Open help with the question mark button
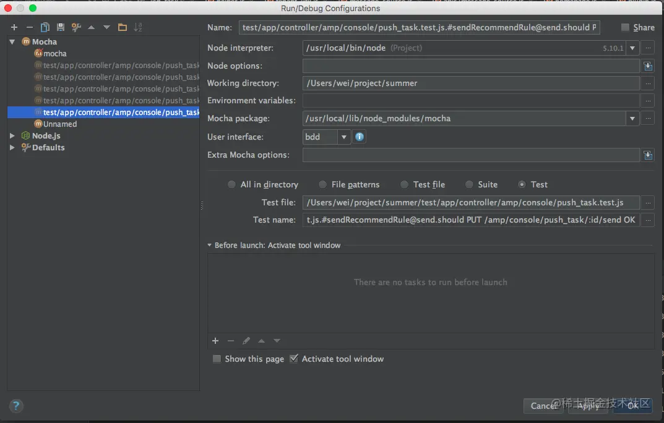This screenshot has width=664, height=423. (16, 406)
